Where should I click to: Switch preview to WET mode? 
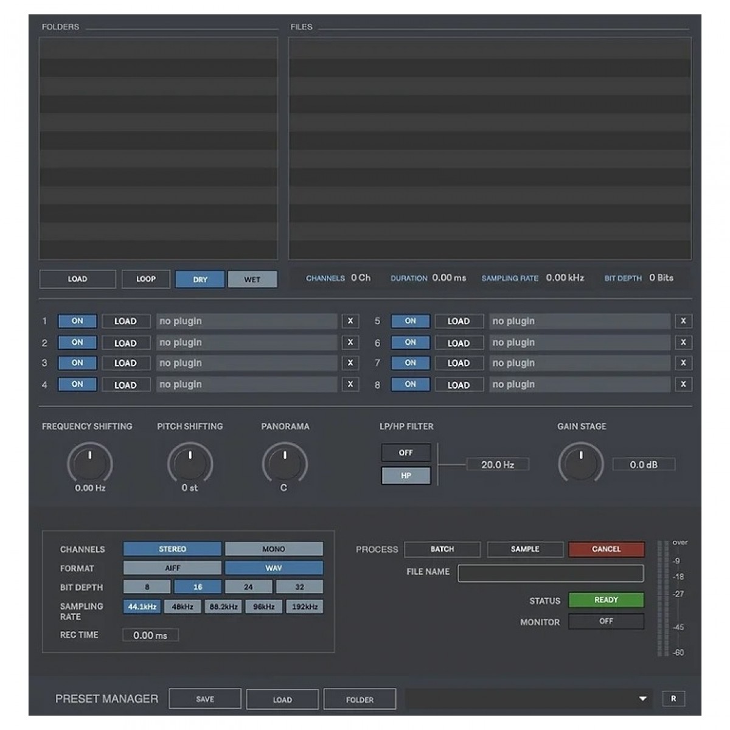pyautogui.click(x=252, y=279)
